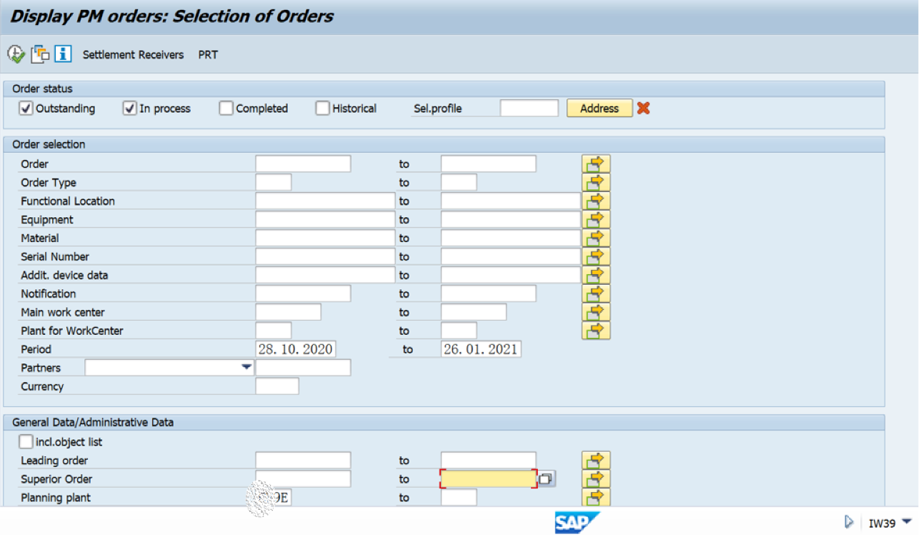Image resolution: width=921 pixels, height=542 pixels.
Task: Open multiple selection arrow for Leading order
Action: [597, 460]
